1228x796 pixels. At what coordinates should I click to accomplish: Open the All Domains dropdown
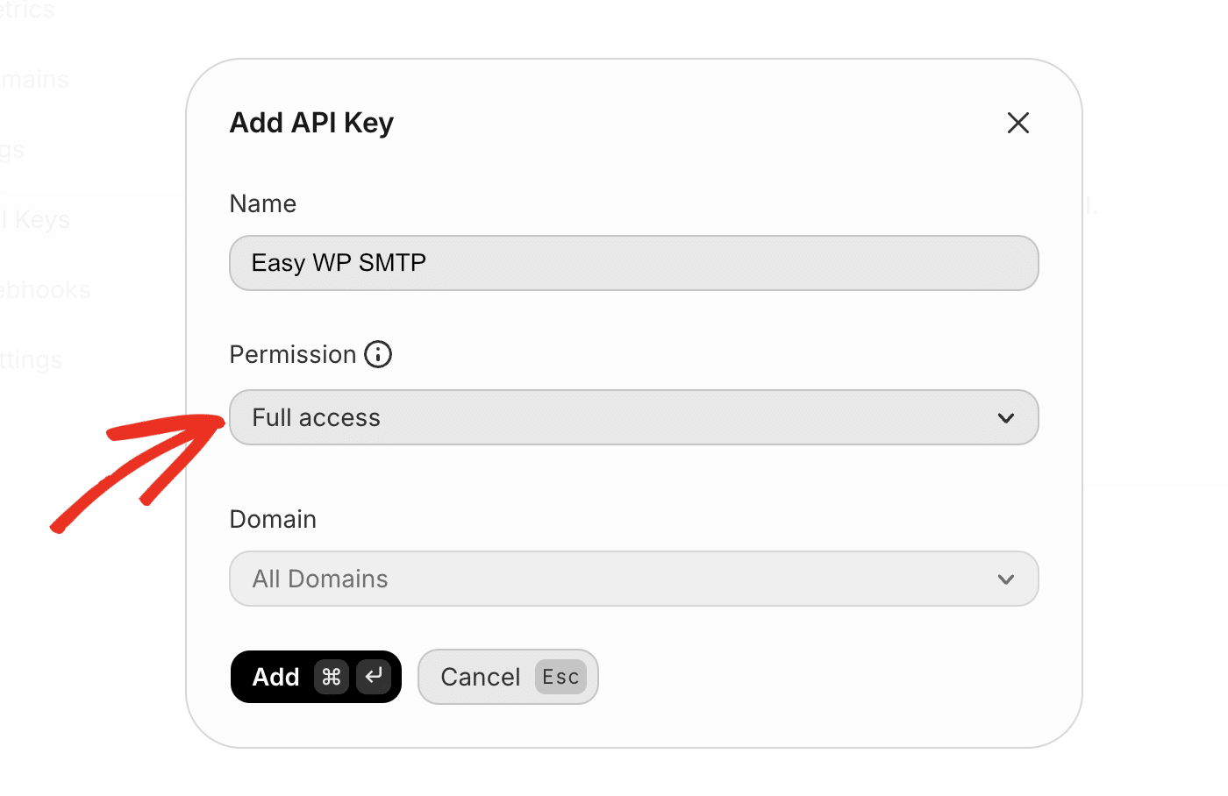pyautogui.click(x=633, y=579)
